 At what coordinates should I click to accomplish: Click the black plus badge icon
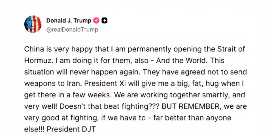[105, 20]
